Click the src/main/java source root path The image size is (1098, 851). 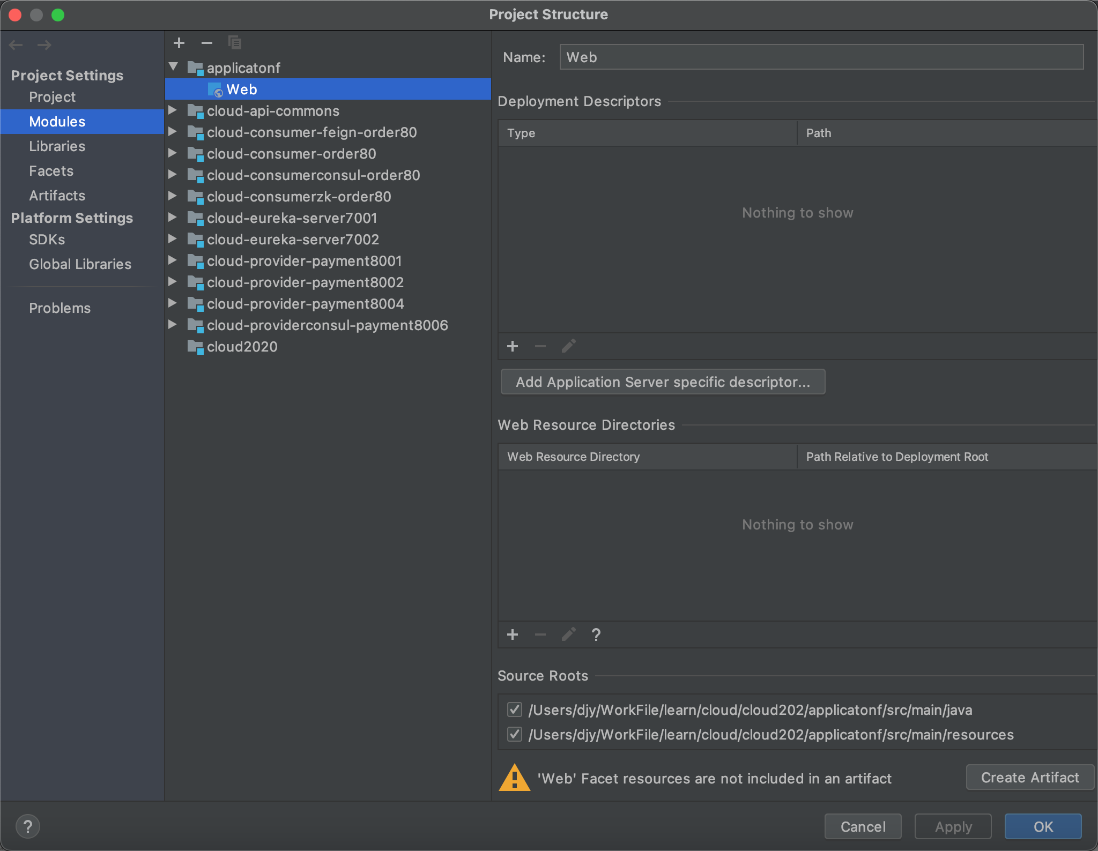(x=750, y=710)
